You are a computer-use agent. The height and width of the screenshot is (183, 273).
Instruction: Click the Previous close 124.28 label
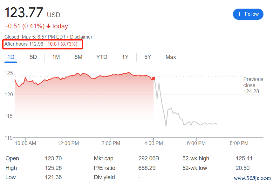[253, 85]
